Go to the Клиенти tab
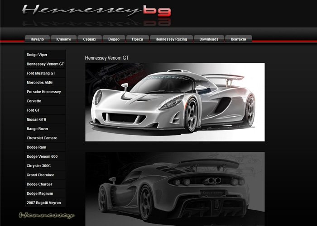Image resolution: width=317 pixels, height=226 pixels. (63, 39)
